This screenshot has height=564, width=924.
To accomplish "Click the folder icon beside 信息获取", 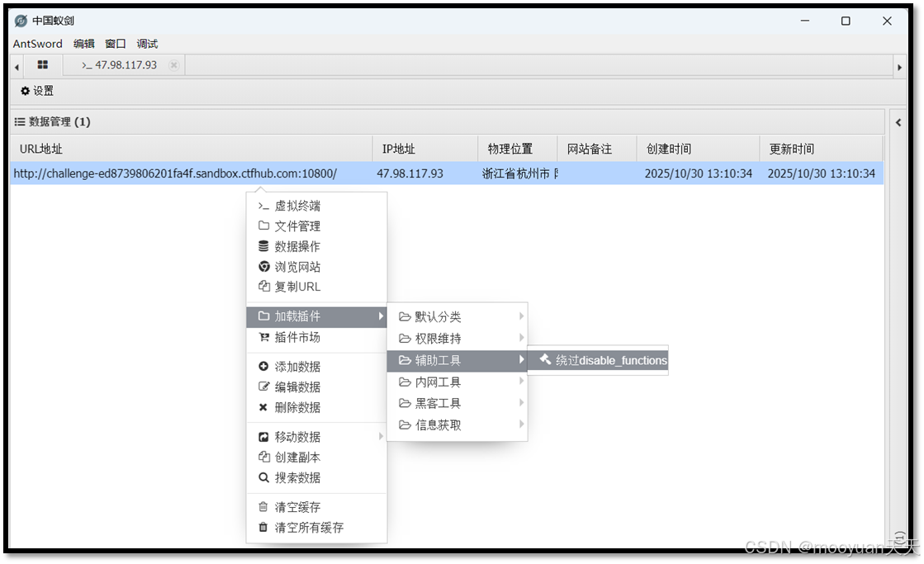I will tap(405, 425).
